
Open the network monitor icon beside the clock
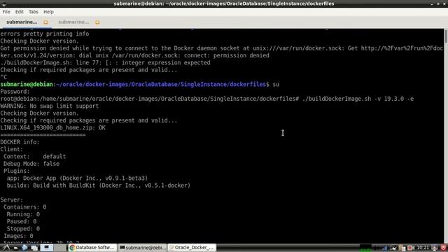pyautogui.click(x=435, y=248)
